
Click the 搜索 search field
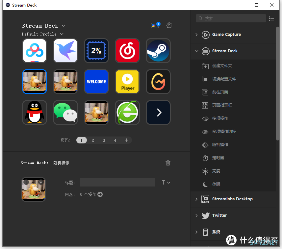click(x=231, y=18)
